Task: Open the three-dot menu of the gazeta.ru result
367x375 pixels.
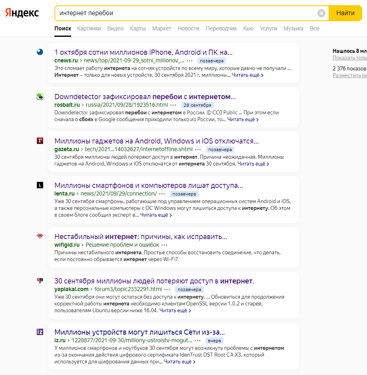Action: click(x=198, y=150)
